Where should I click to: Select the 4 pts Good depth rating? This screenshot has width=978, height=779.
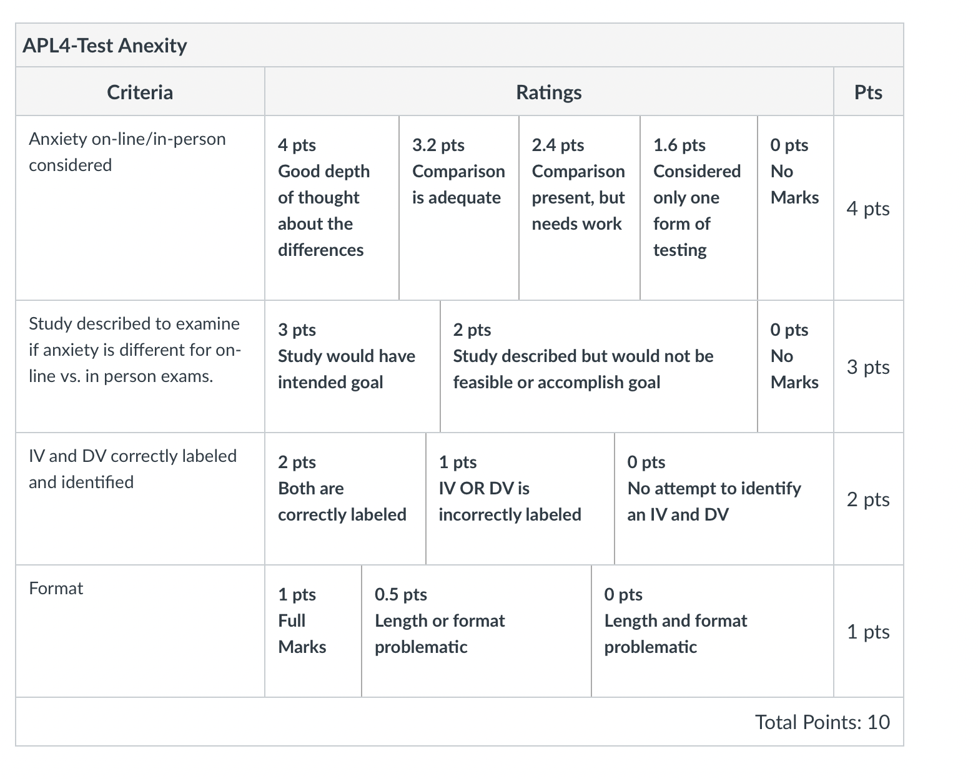[332, 208]
